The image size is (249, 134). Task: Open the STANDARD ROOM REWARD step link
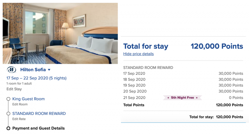[39, 114]
